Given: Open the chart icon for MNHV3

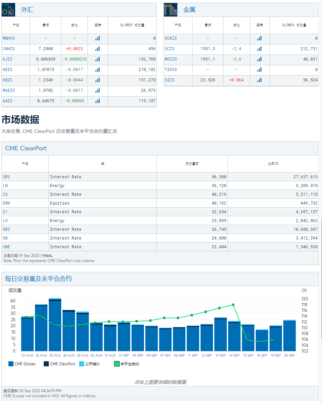Looking at the screenshot, I should point(98,38).
